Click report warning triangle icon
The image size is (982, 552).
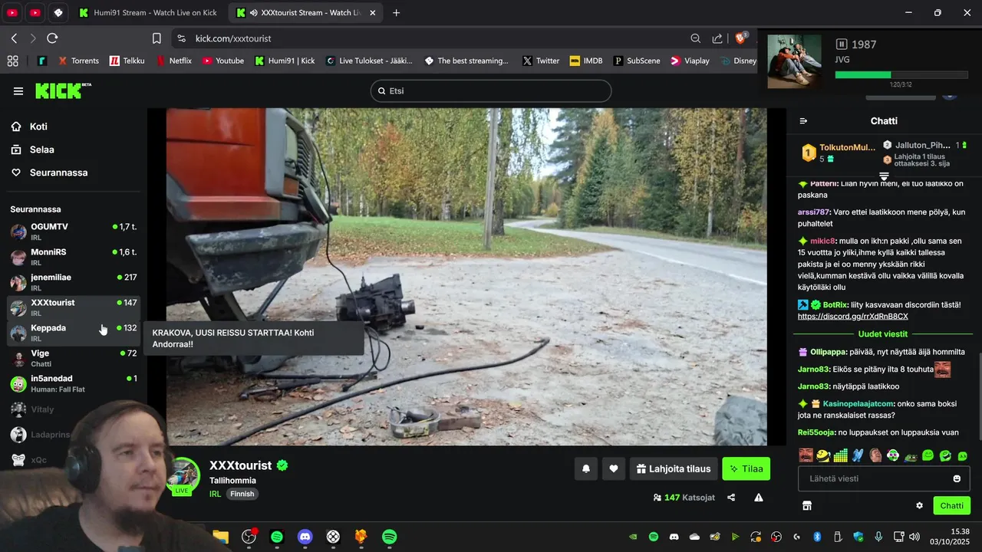pos(759,498)
